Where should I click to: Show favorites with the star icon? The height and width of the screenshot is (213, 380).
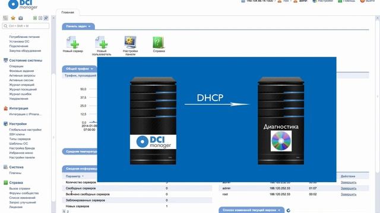(x=13, y=18)
